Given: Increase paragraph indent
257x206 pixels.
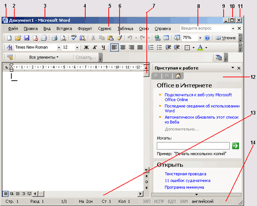Looking at the screenshot, I should click(x=176, y=48).
